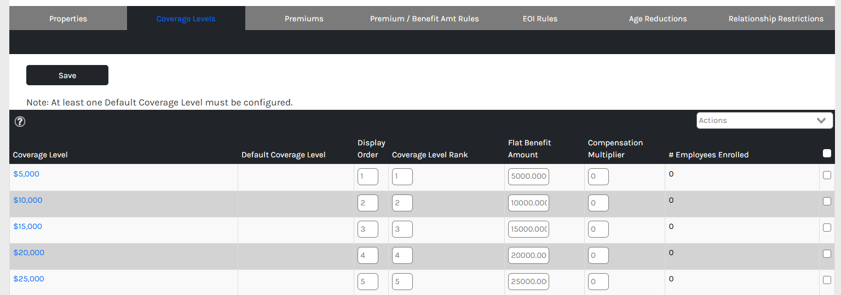Click employees enrolled value in $15,000 row
Viewport: 841px width, 295px height.
tap(671, 227)
